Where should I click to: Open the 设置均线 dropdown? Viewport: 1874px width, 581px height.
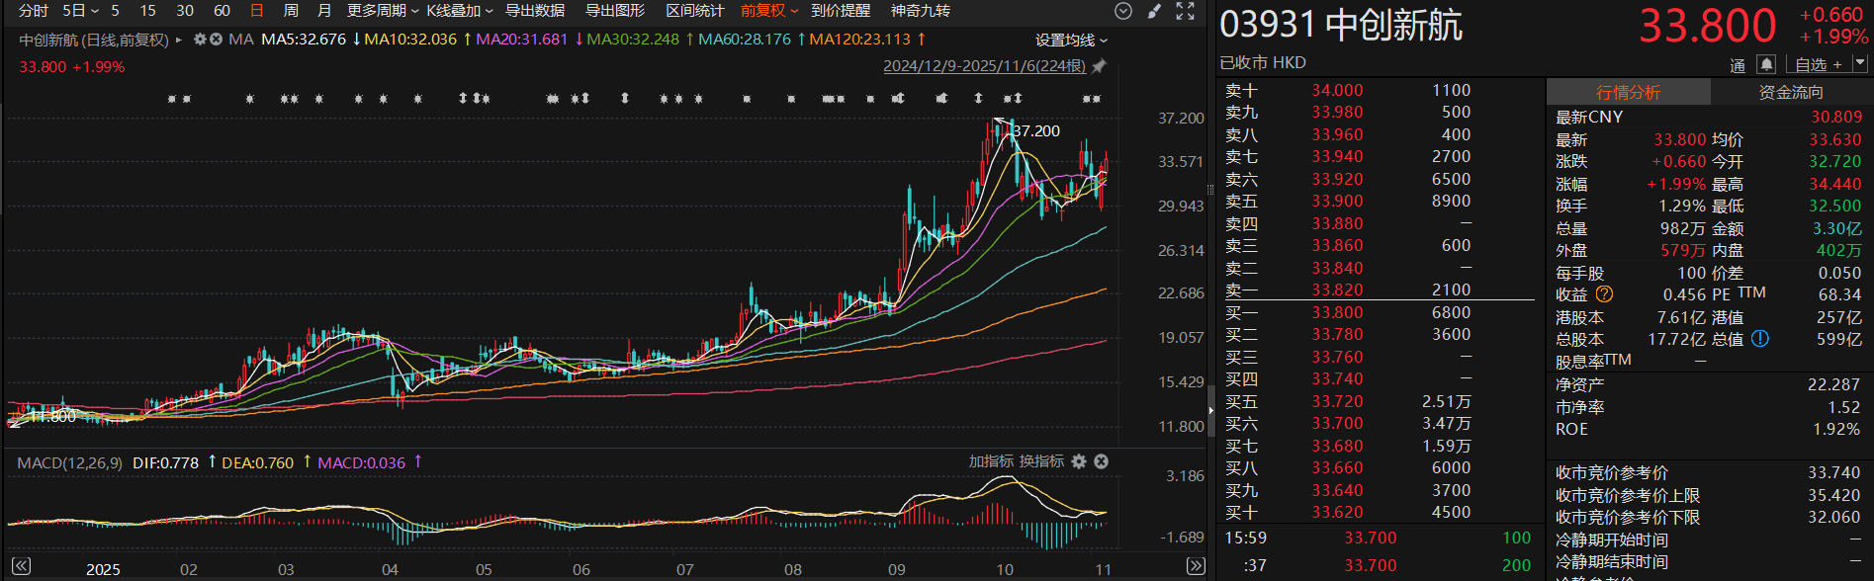click(1071, 41)
